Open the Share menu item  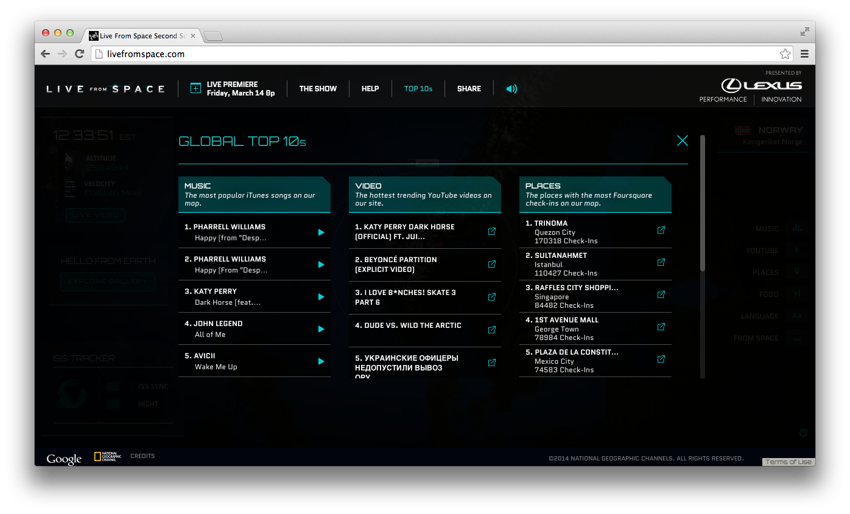pos(469,89)
